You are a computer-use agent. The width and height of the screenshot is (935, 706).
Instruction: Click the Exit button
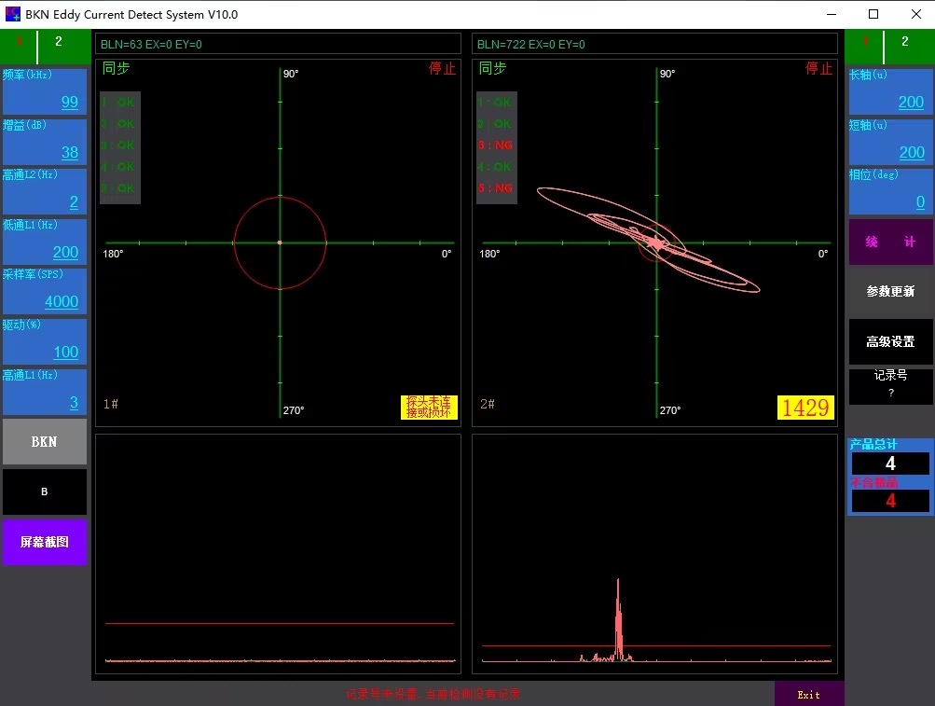(x=808, y=694)
